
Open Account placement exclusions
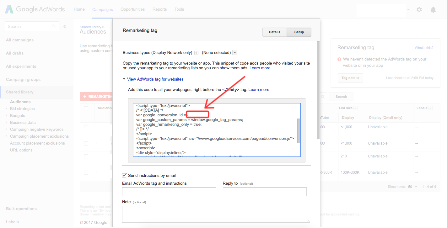point(37,143)
